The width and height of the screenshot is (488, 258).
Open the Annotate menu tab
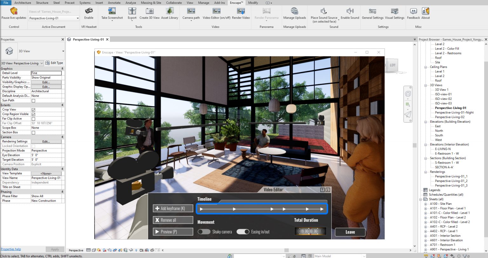click(114, 3)
